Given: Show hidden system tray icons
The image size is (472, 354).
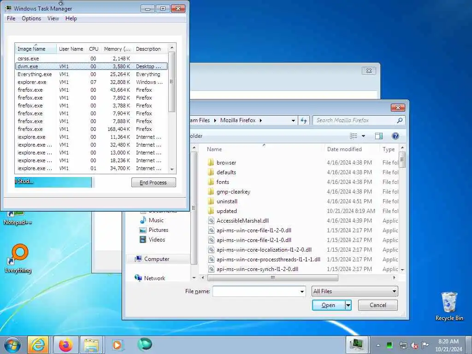Looking at the screenshot, I should click(378, 345).
